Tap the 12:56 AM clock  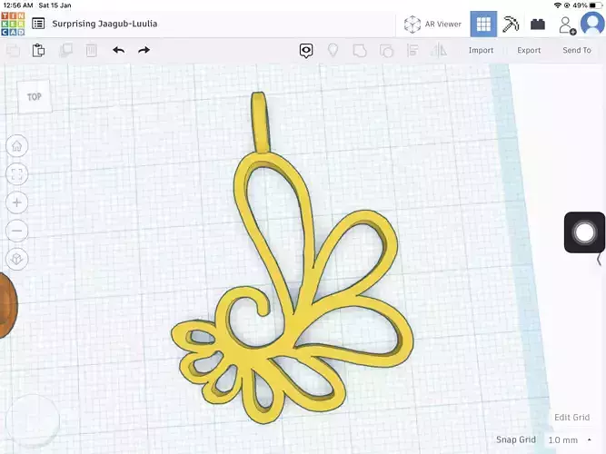coord(18,5)
